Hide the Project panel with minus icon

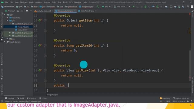(x=31, y=11)
